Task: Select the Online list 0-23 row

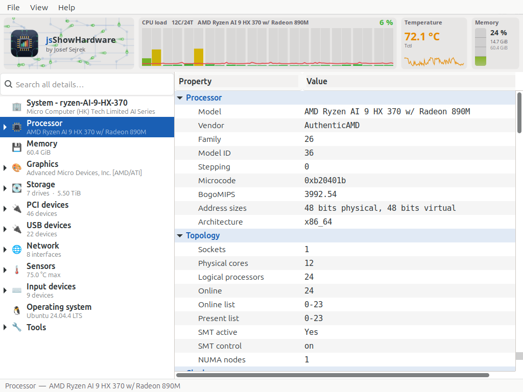Action: click(345, 304)
